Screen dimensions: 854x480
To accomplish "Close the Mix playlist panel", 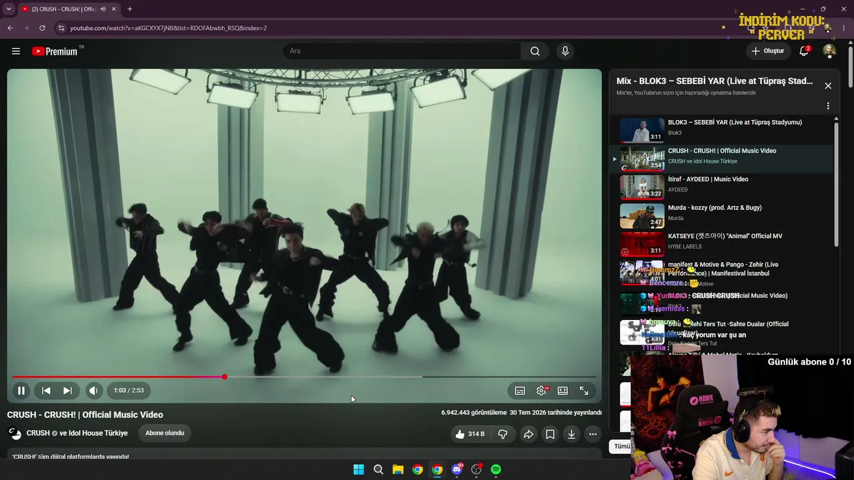I will tap(828, 86).
